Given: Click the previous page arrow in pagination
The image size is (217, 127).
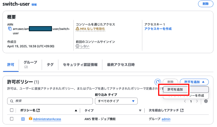Looking at the screenshot, I should point(185,101).
